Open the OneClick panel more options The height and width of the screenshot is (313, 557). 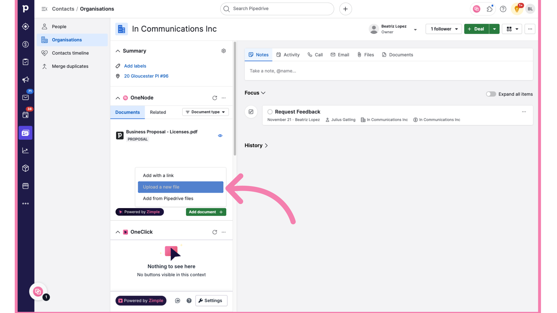pos(224,232)
